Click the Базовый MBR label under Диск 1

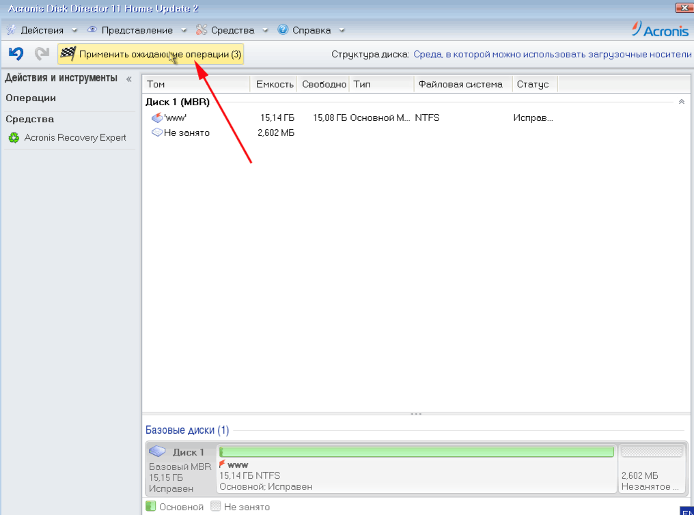tap(180, 467)
